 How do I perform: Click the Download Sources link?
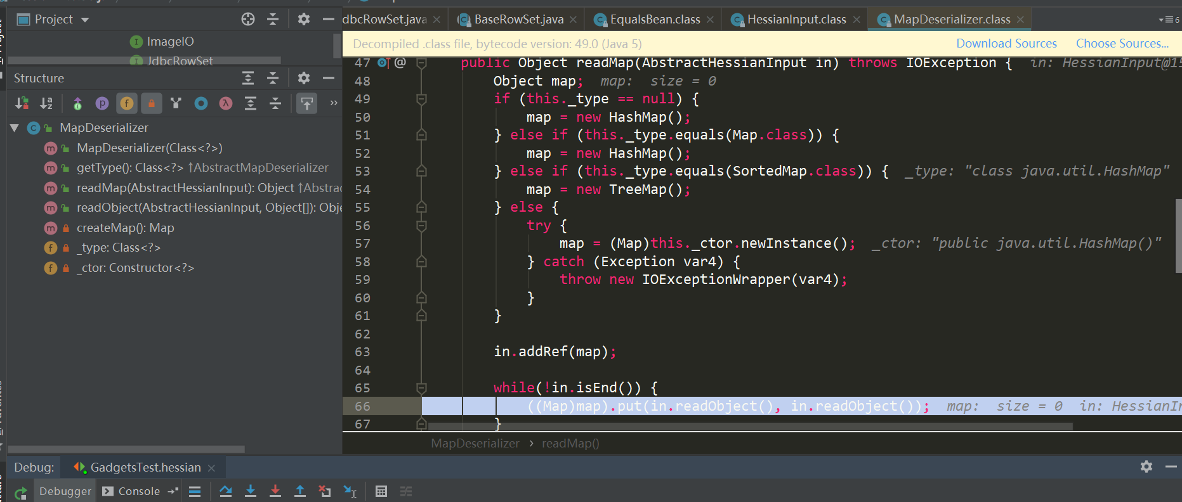[1006, 44]
